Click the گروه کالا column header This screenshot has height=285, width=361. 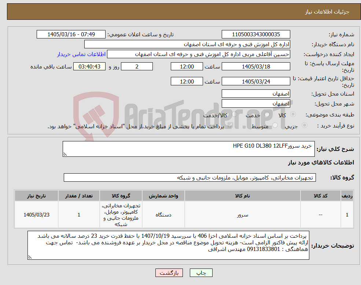point(121,196)
